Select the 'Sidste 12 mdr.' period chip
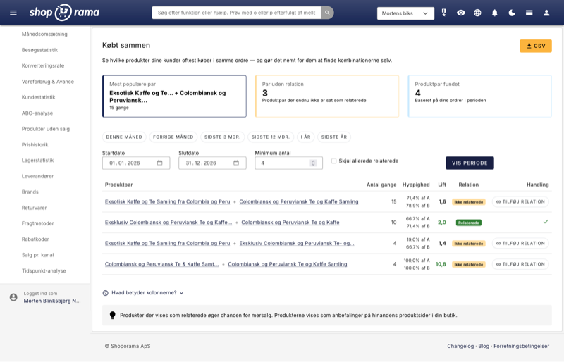The height and width of the screenshot is (362, 564). [271, 137]
